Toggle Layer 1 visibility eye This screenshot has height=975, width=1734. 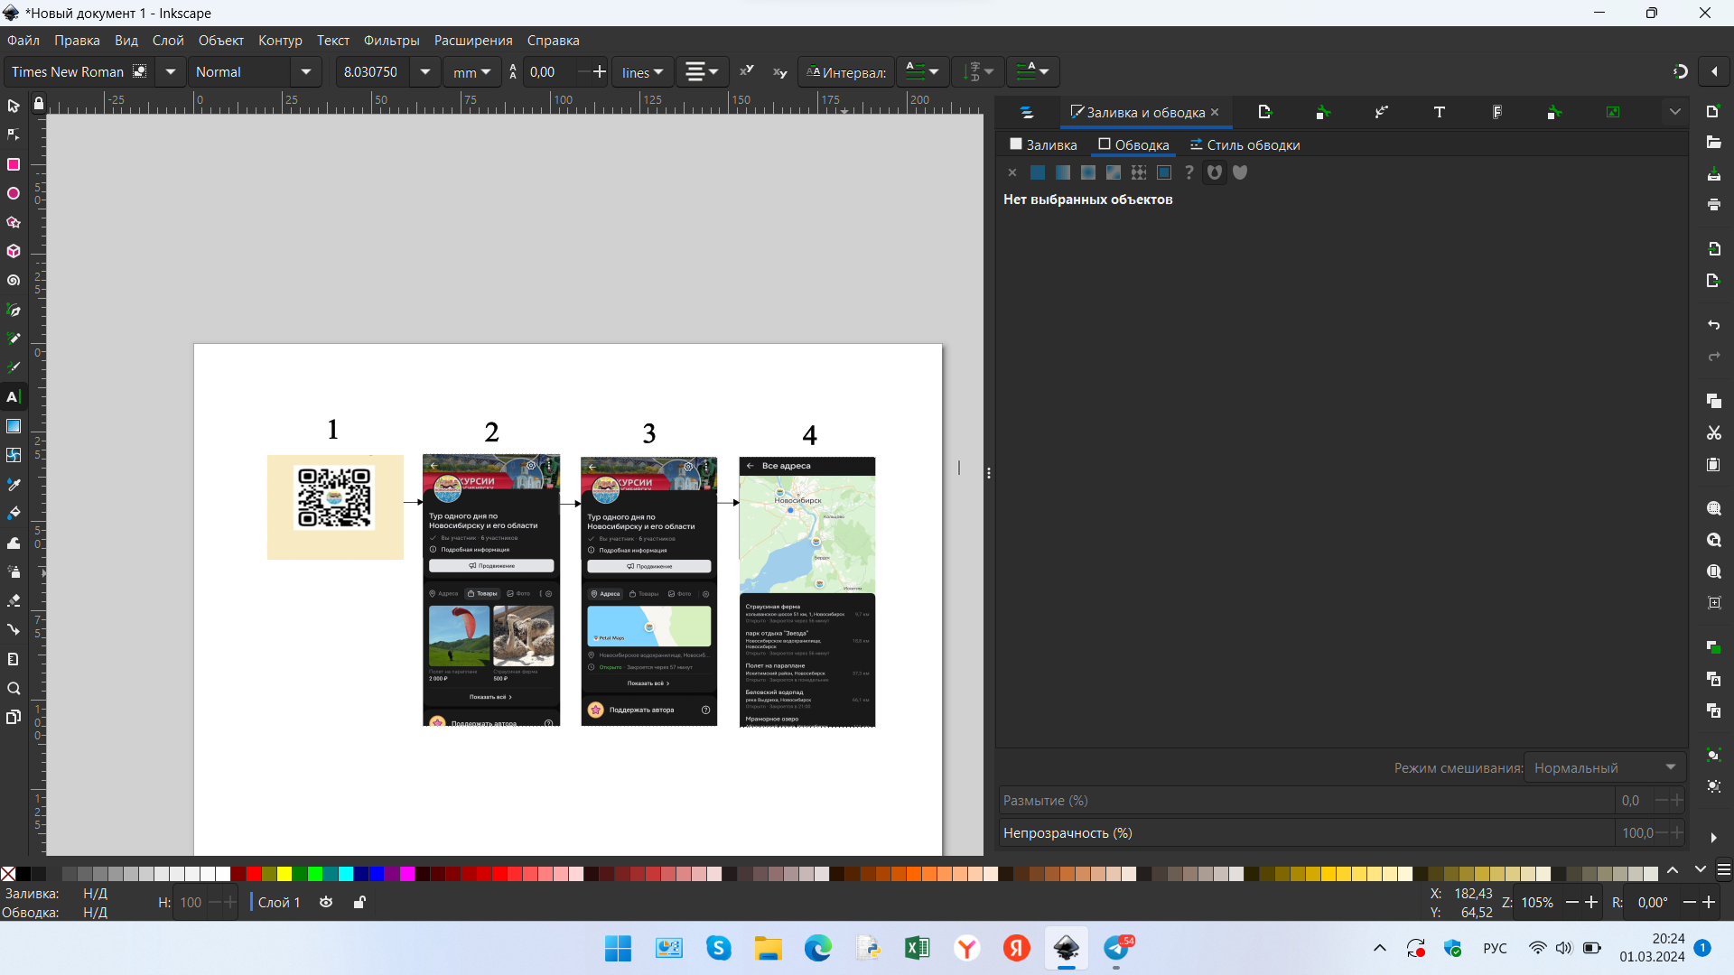326,902
